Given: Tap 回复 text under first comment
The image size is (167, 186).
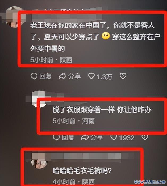Looking at the screenshot, I should pyautogui.click(x=46, y=76).
